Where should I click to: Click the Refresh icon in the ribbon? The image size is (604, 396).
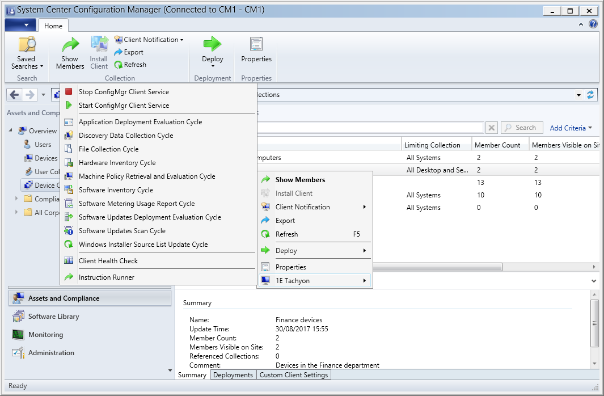[119, 65]
